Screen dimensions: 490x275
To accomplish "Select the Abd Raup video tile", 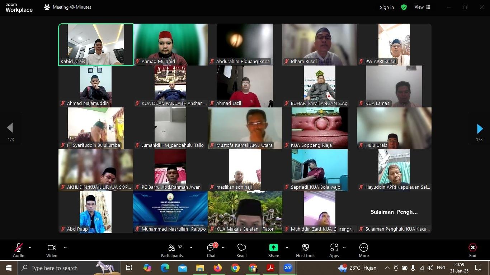I will point(96,212).
